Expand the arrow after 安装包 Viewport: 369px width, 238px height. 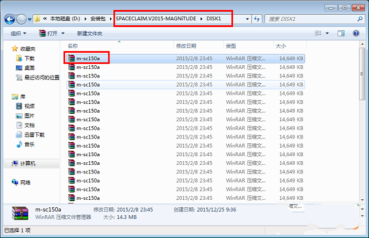tap(111, 19)
